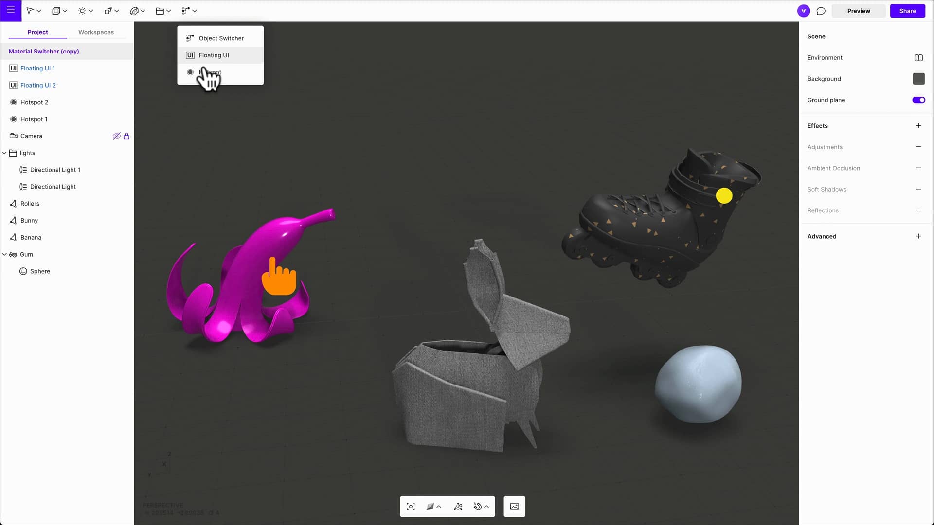Open the render image panel at bottom right
Screen dimensions: 934x525
click(514, 506)
